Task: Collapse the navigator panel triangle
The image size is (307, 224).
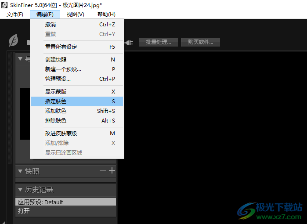Action: pyautogui.click(x=20, y=58)
